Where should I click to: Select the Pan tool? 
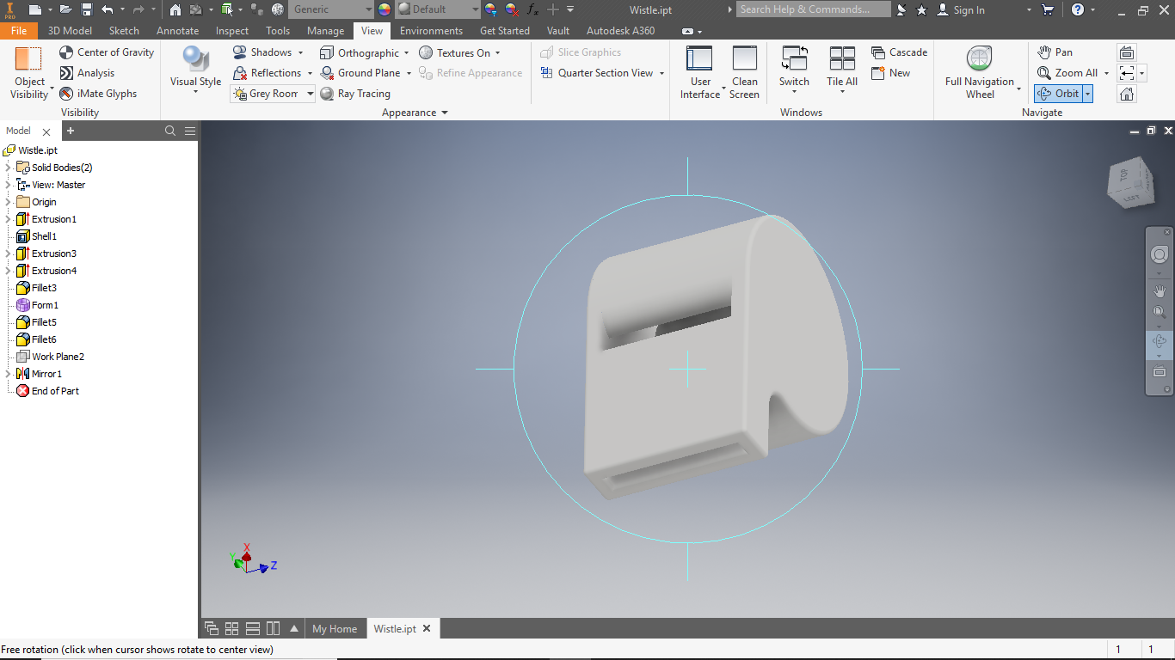click(x=1055, y=52)
